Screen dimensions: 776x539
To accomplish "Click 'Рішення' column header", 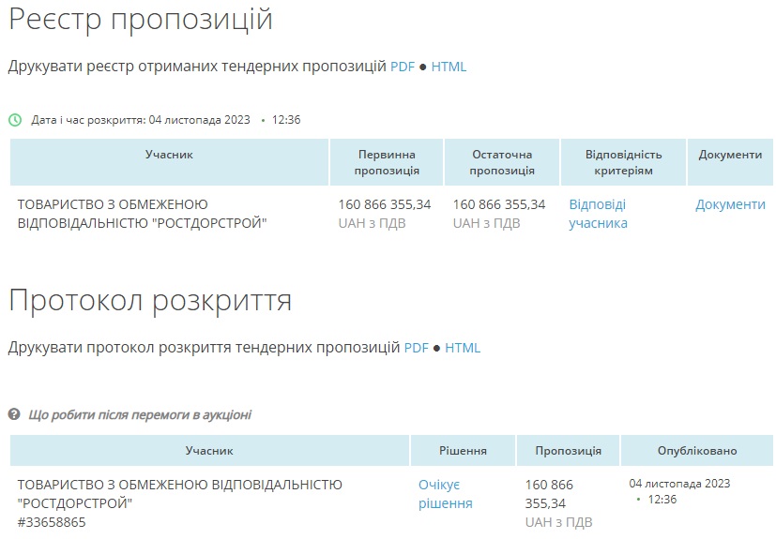I will (464, 451).
